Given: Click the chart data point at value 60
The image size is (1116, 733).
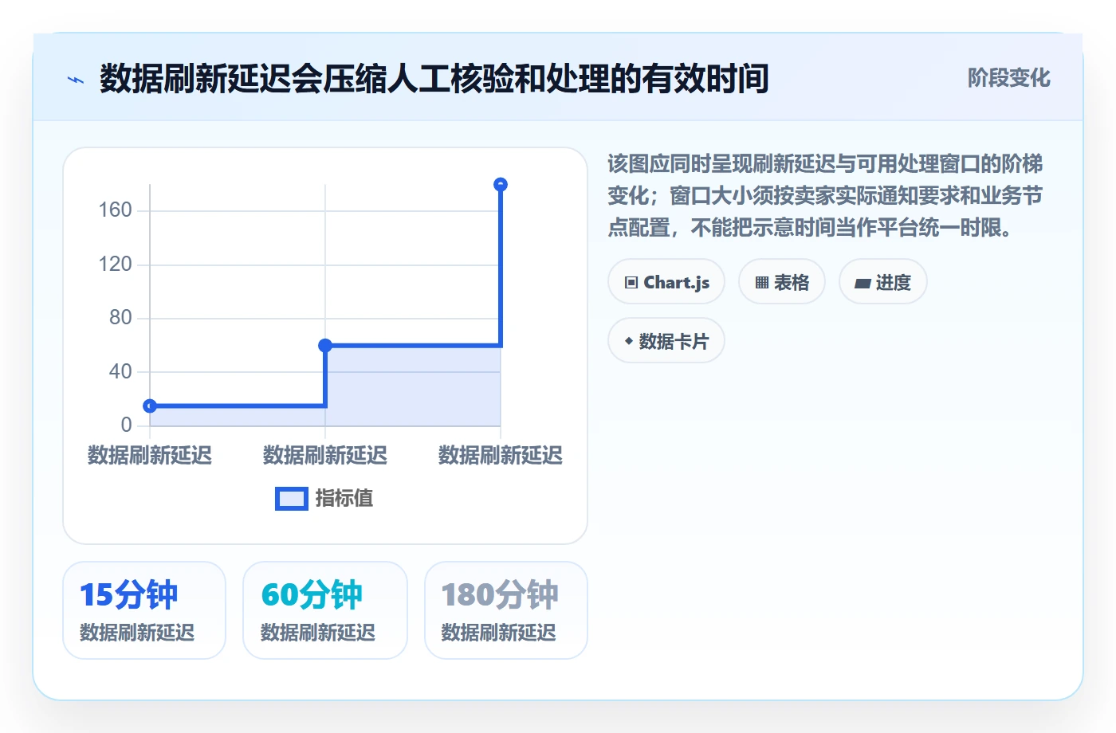Looking at the screenshot, I should 325,346.
